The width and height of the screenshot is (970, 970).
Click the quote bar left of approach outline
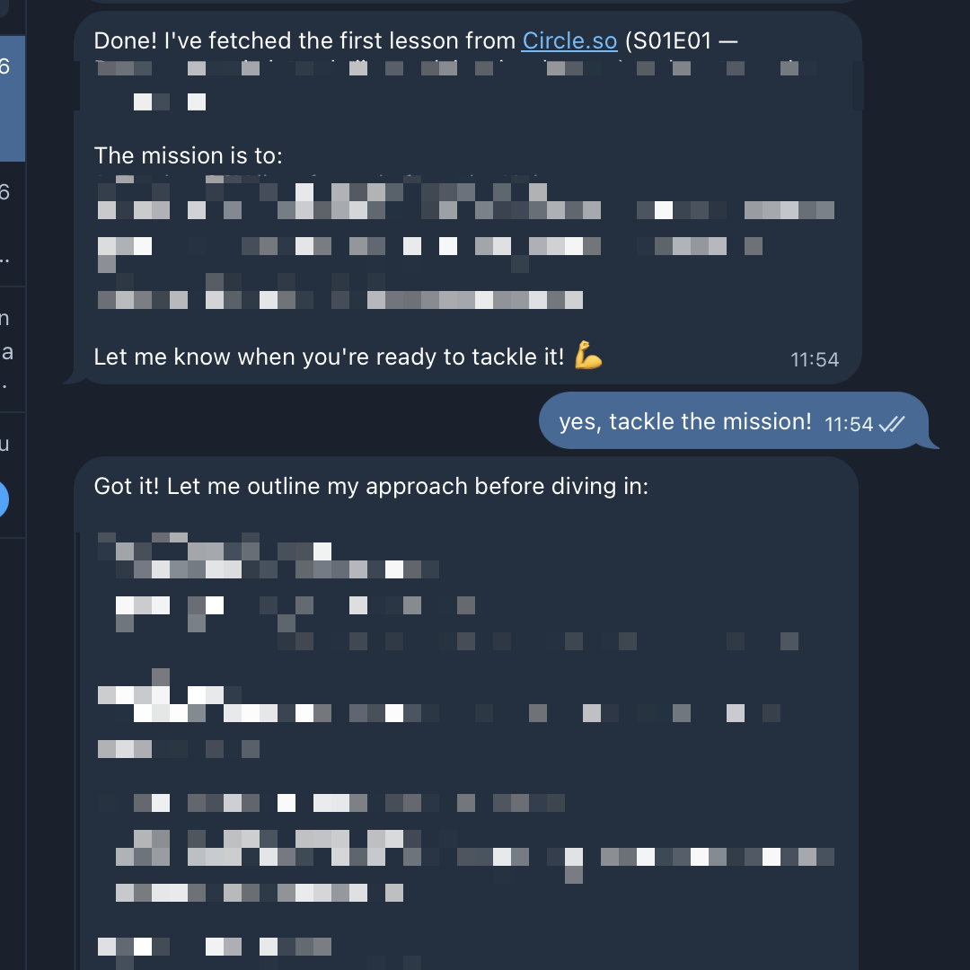point(77,750)
